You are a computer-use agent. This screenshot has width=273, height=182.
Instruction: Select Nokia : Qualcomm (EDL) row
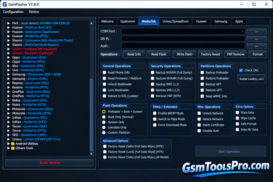30,100
